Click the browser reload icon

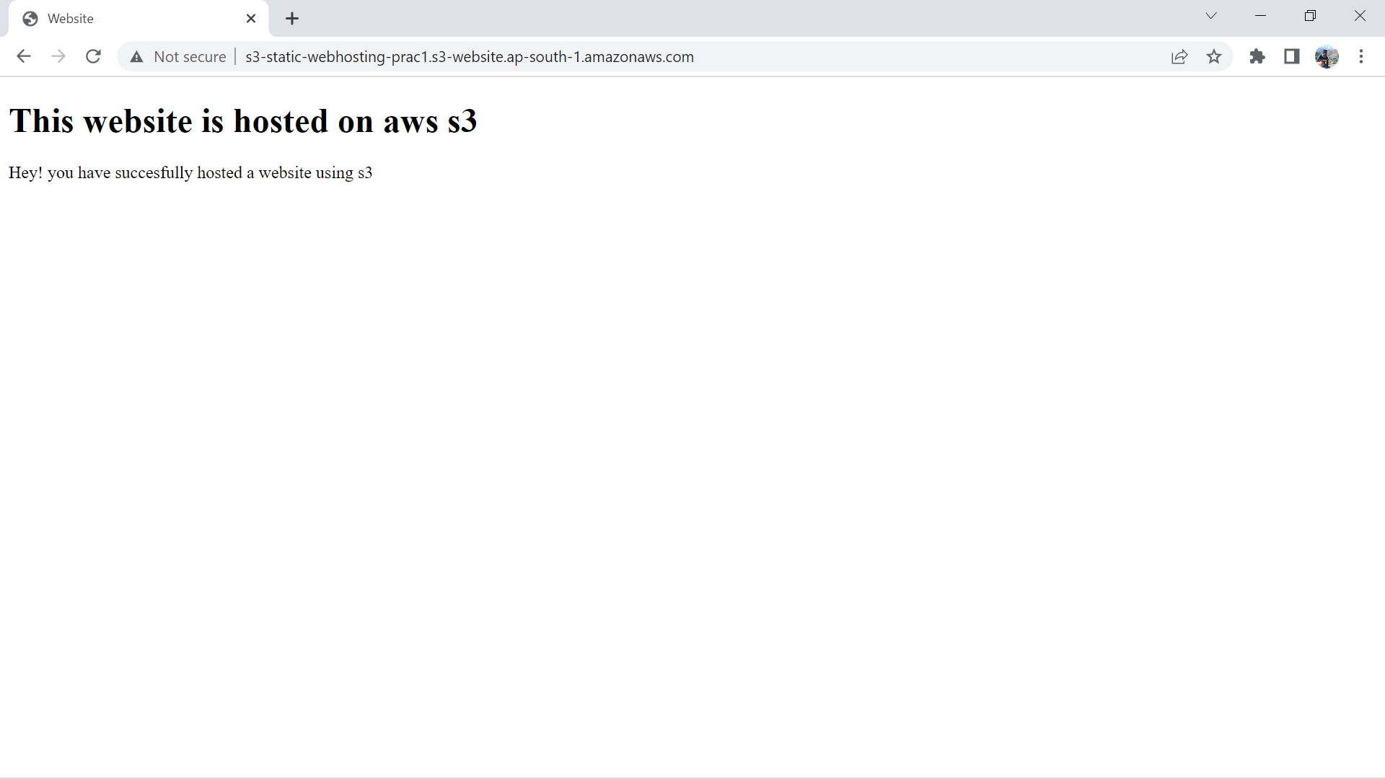(x=93, y=56)
